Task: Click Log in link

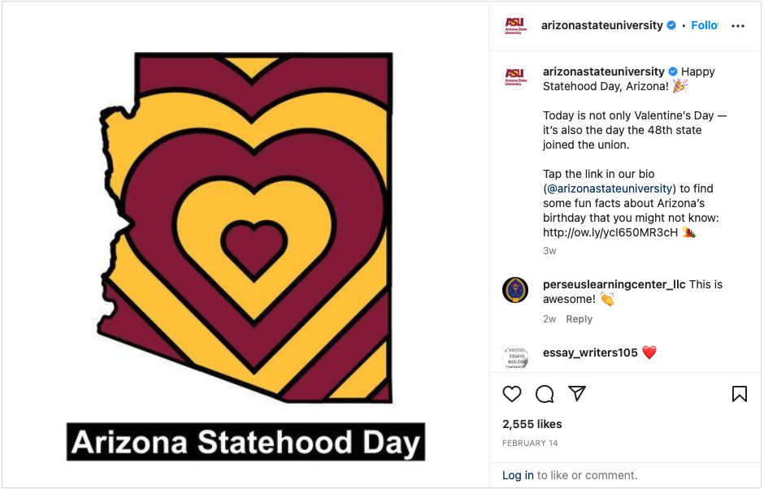Action: tap(518, 475)
